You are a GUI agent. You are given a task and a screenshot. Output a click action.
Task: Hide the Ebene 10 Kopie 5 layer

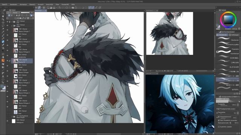coord(8,40)
